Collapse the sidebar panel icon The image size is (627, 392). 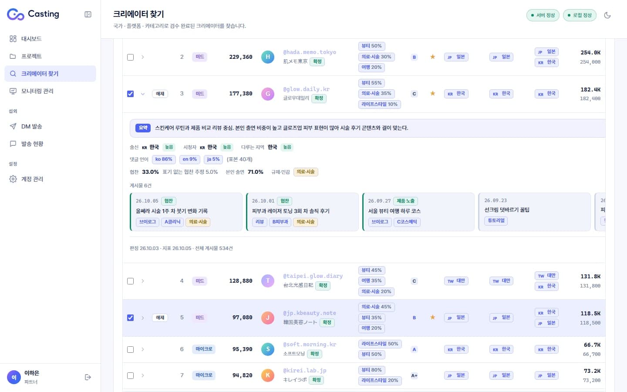tap(88, 14)
